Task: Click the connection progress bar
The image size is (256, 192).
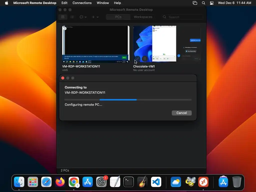Action: click(128, 99)
